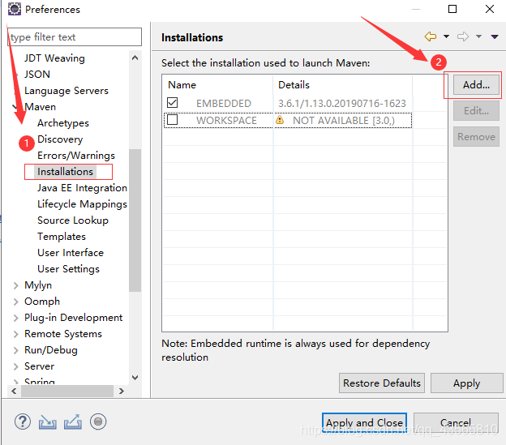Click Restore Defaults

click(x=382, y=383)
